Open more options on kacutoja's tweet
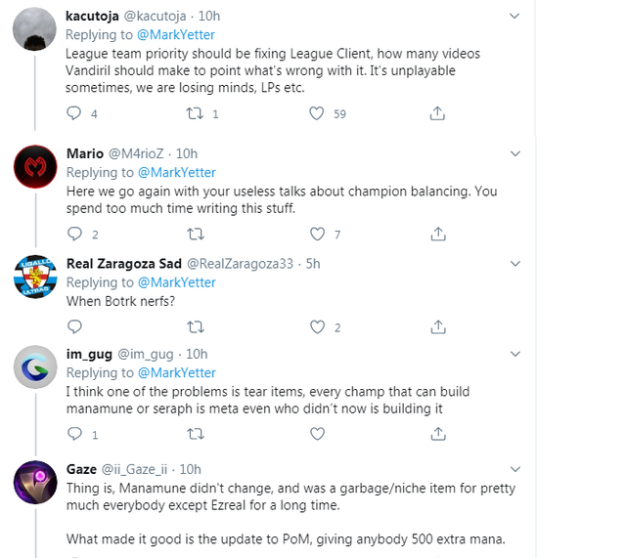Image resolution: width=626 pixels, height=558 pixels. tap(515, 16)
